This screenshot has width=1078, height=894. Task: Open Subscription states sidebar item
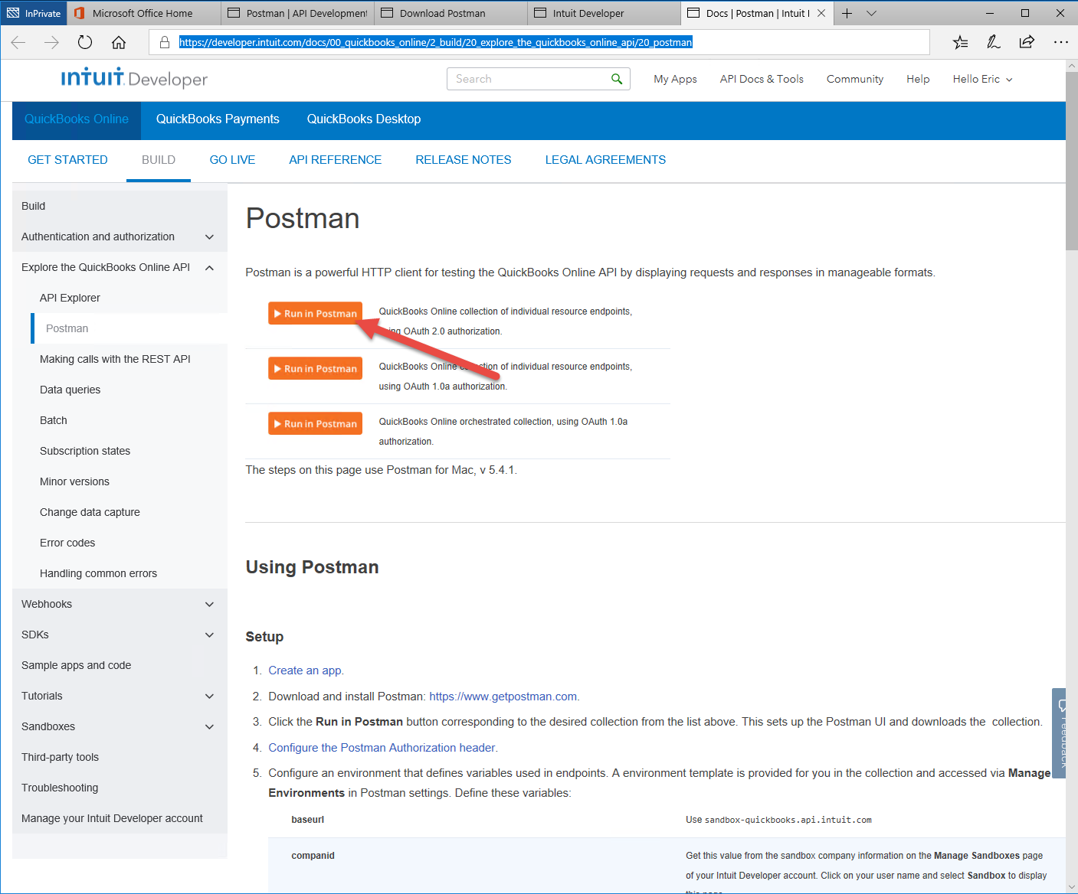pos(85,451)
